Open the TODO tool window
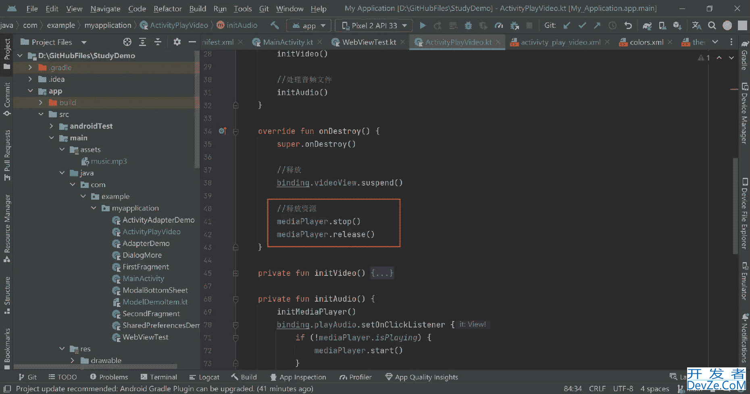Screen dimensions: 750x394 point(62,377)
